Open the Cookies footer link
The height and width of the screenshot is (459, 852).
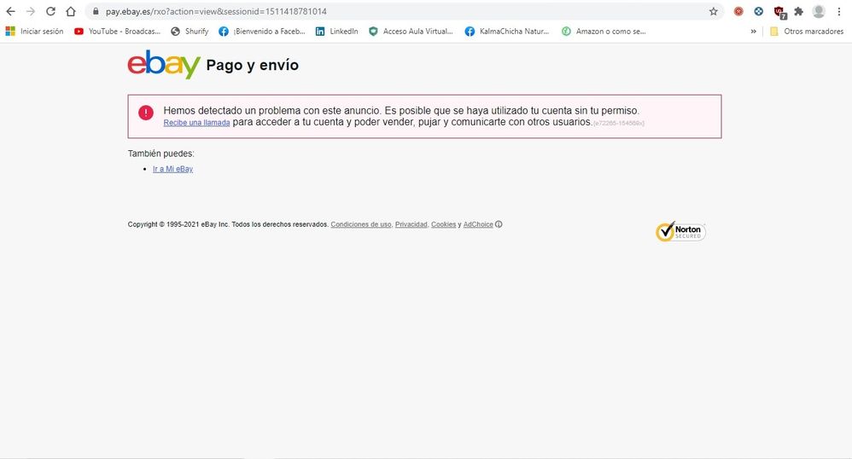point(443,224)
